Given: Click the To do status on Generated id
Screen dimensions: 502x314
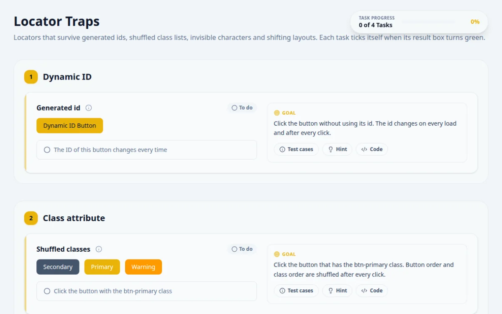Looking at the screenshot, I should tap(242, 108).
